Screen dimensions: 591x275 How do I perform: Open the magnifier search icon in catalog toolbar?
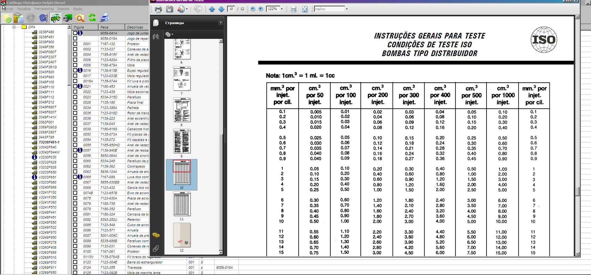[80, 18]
